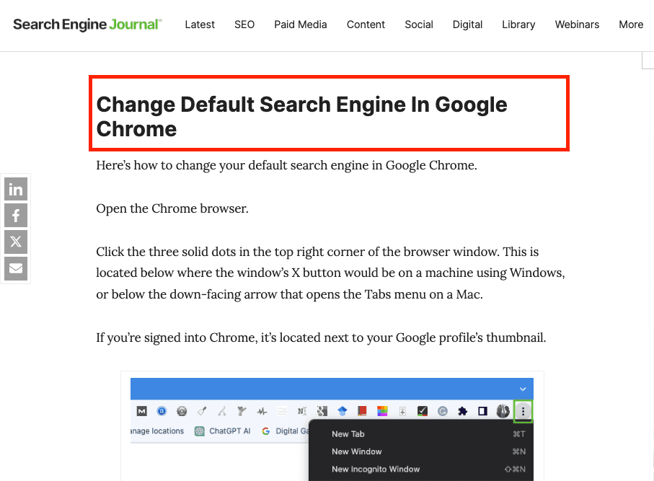
Task: Select New Incognito Window in the screenshot menu
Action: [x=375, y=469]
